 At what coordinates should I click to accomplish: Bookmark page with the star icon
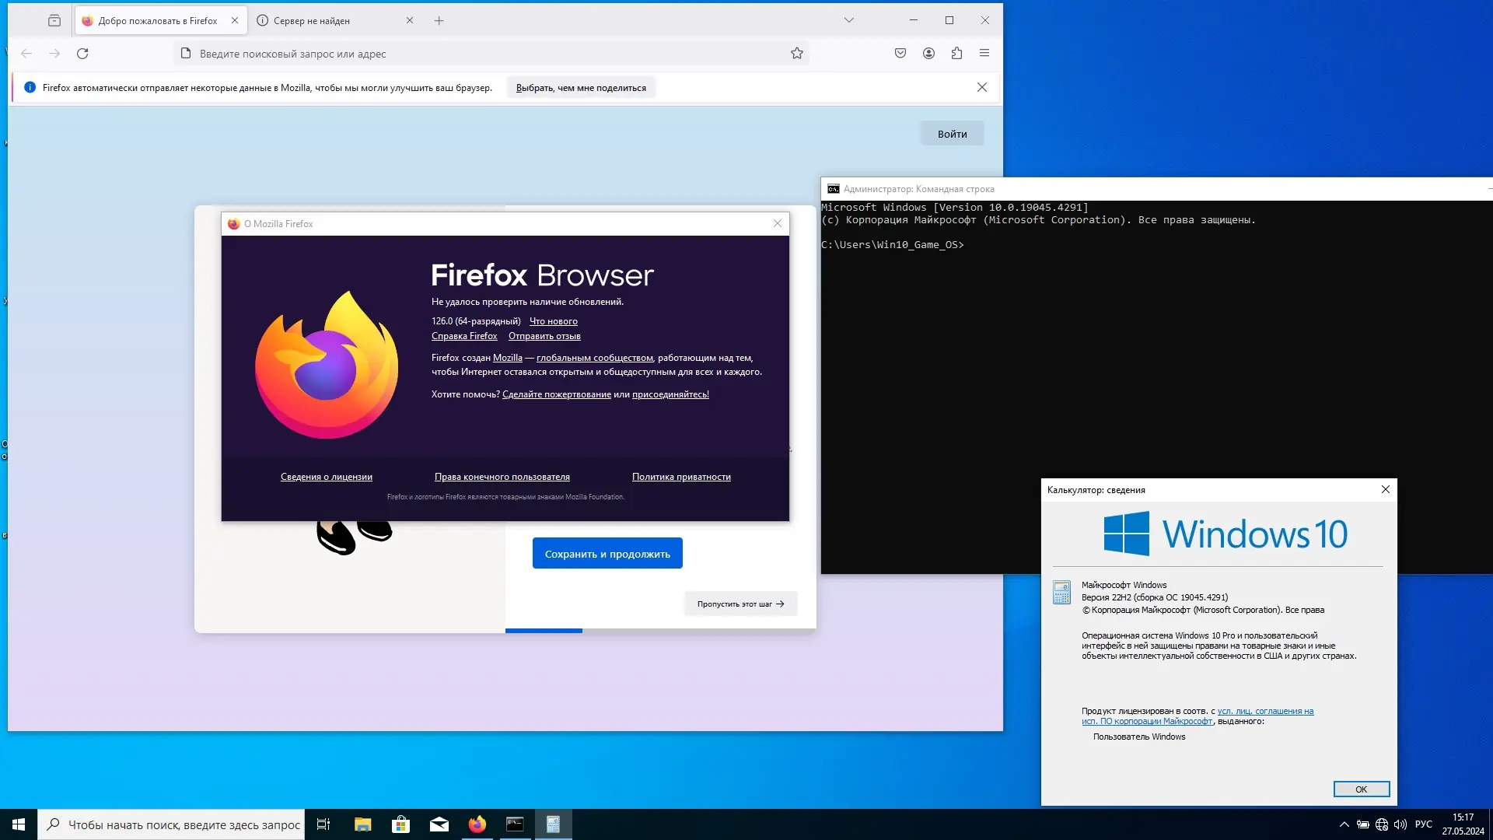[797, 54]
